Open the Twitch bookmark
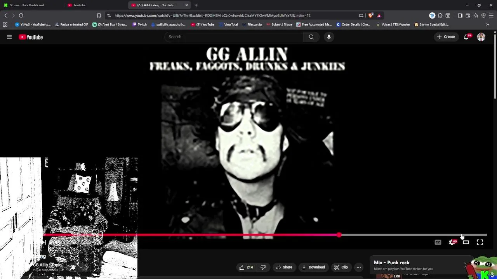This screenshot has height=279, width=497. point(139,24)
